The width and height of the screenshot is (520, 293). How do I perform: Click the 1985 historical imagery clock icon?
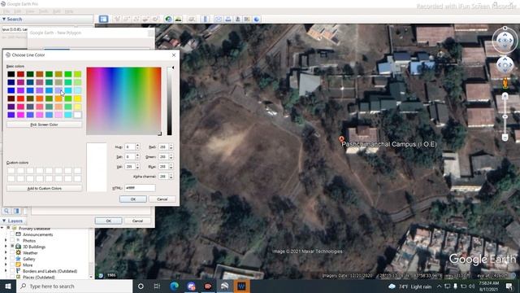101,275
